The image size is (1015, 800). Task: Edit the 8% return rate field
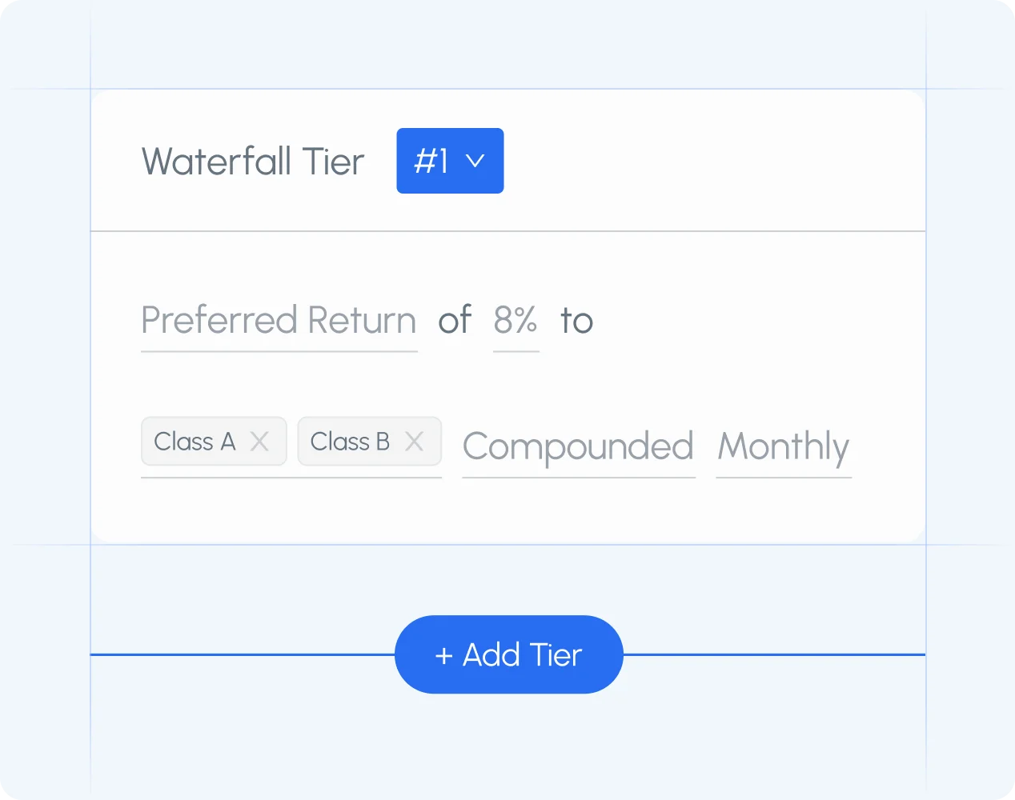coord(516,320)
